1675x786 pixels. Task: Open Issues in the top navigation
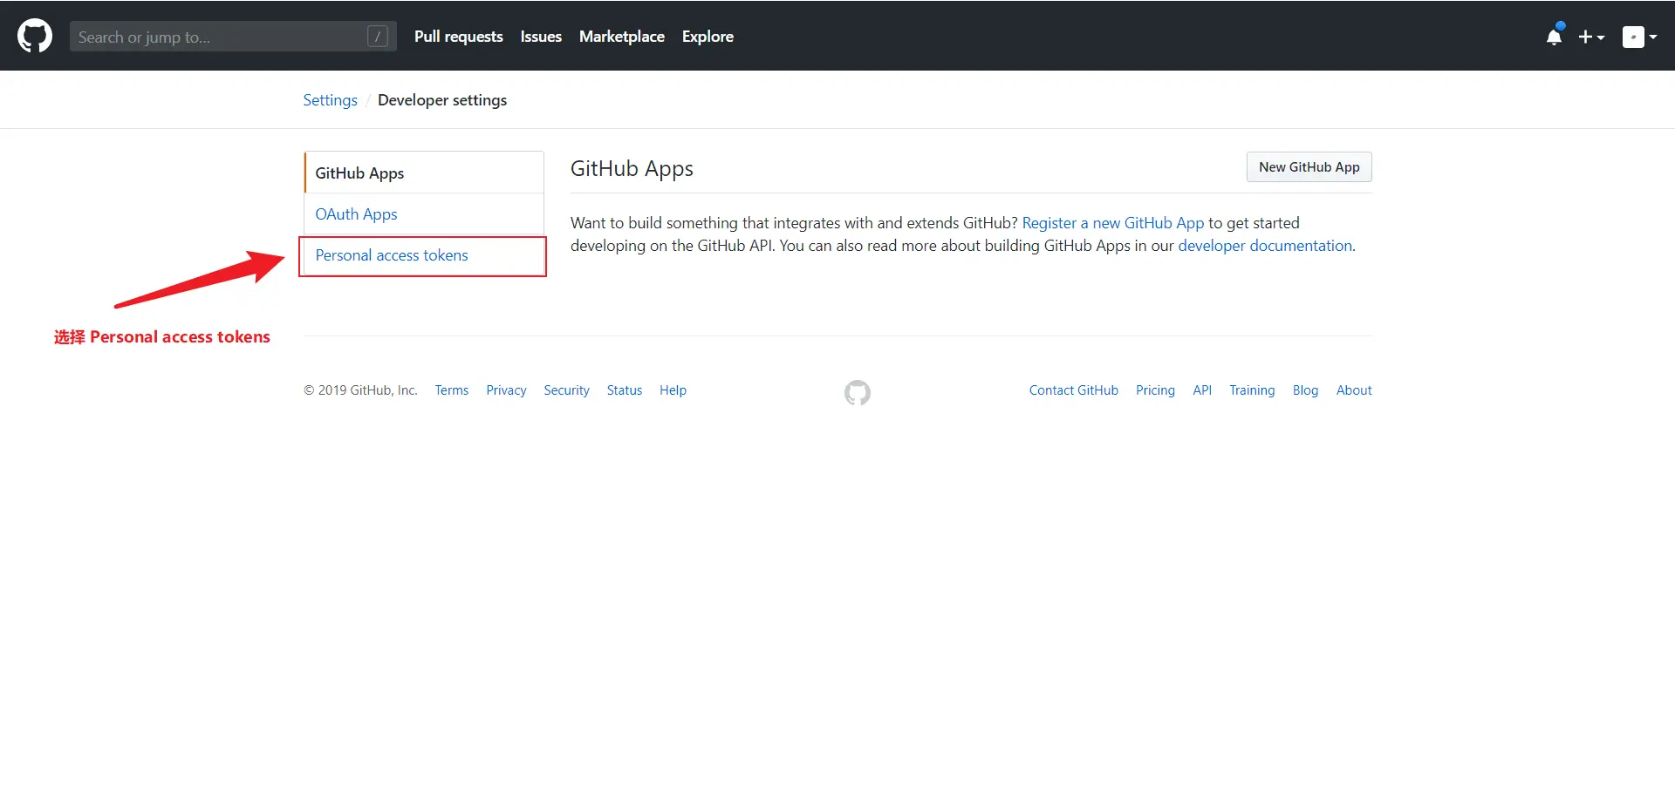pyautogui.click(x=541, y=37)
